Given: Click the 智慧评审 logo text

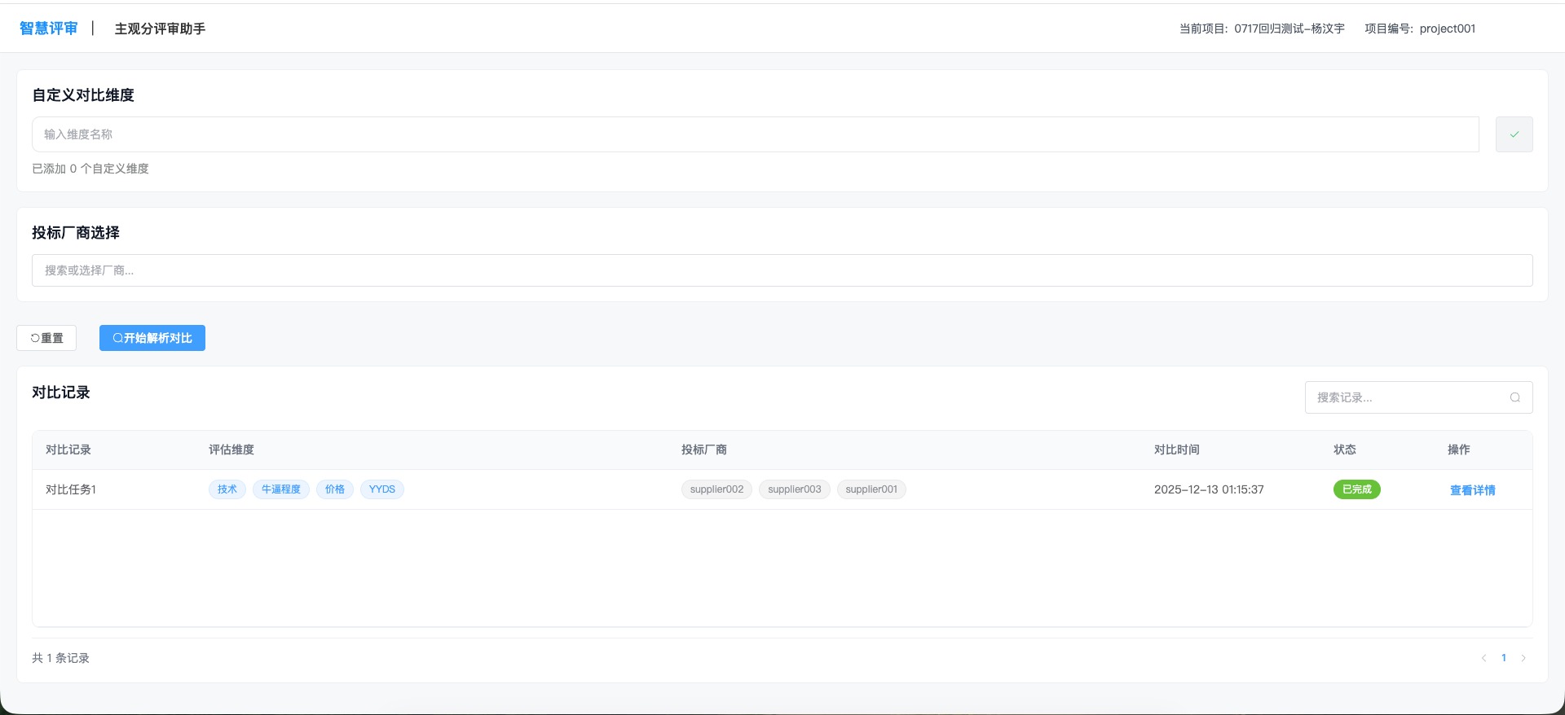Looking at the screenshot, I should pos(49,29).
